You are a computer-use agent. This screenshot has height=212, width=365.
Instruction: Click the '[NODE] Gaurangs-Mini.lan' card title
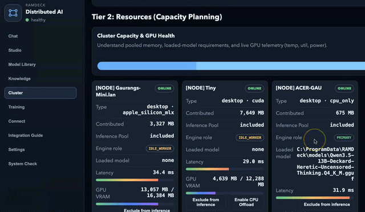click(x=118, y=91)
